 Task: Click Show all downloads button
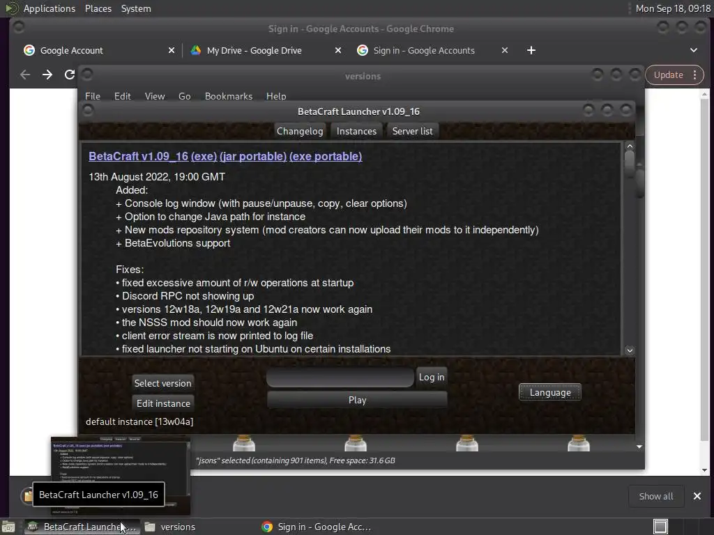655,496
